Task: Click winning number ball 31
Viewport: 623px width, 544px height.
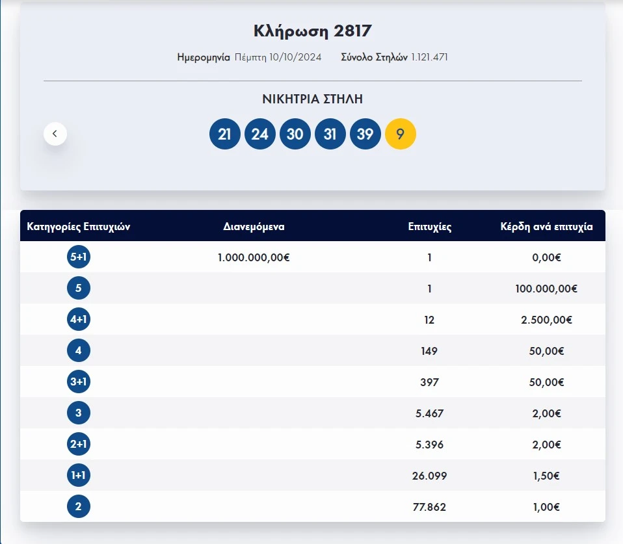Action: pyautogui.click(x=330, y=134)
